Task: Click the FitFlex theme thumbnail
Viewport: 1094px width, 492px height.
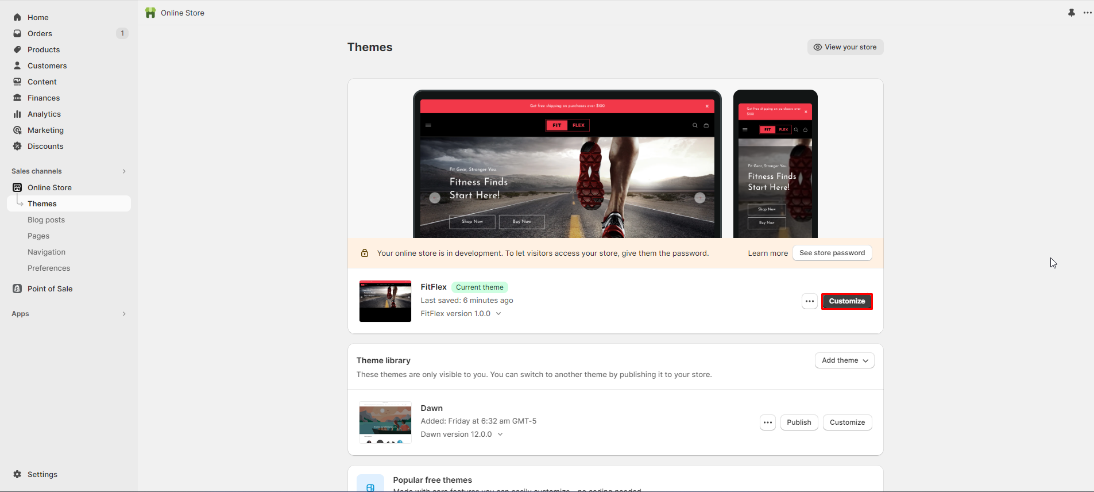Action: [x=385, y=301]
